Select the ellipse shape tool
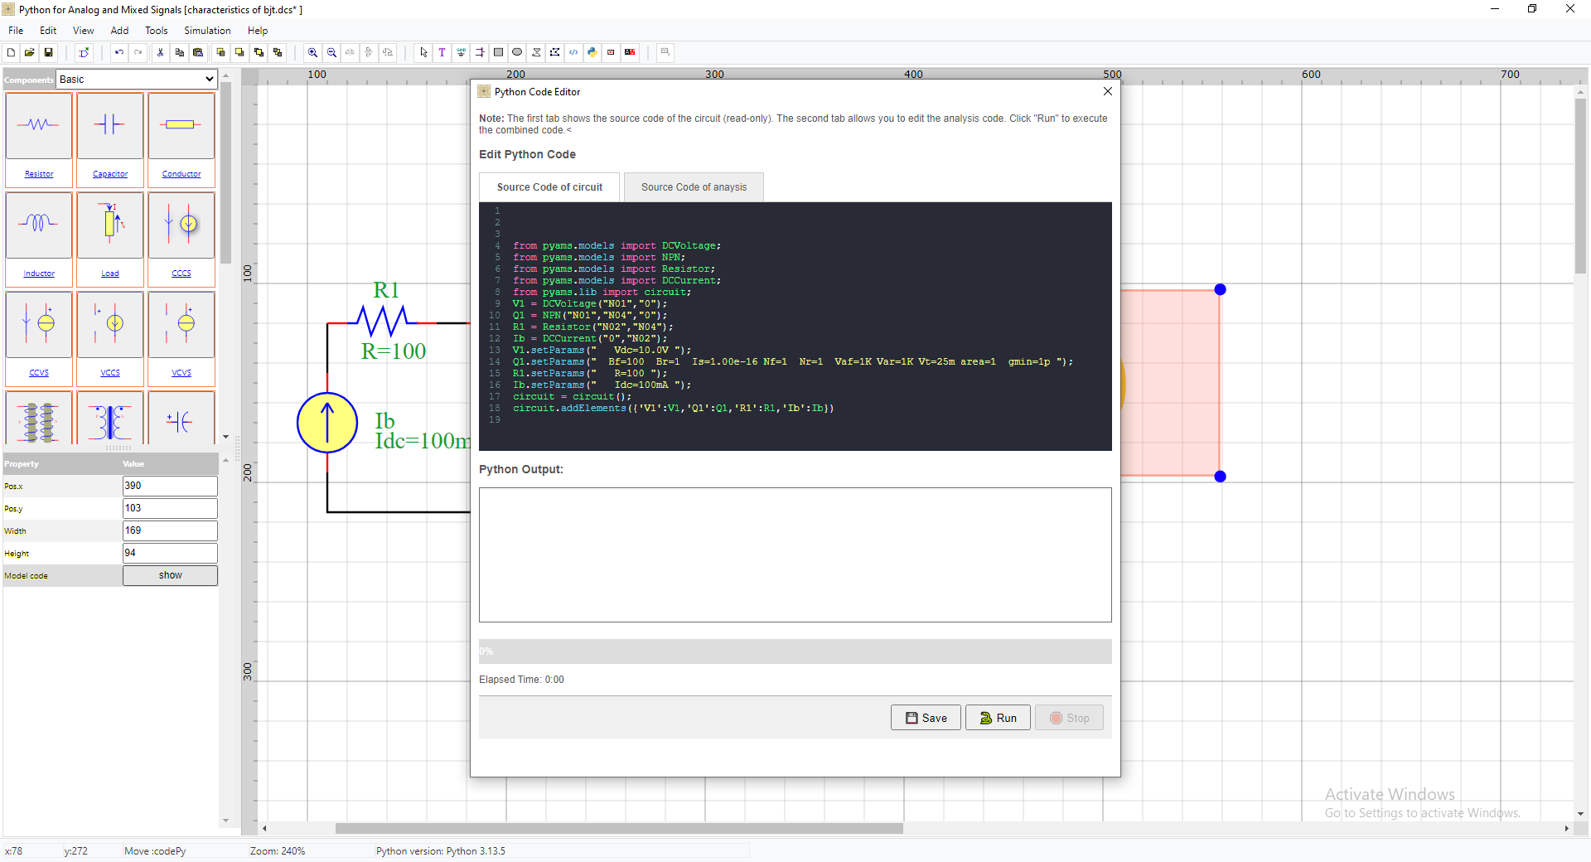This screenshot has height=862, width=1591. (518, 52)
